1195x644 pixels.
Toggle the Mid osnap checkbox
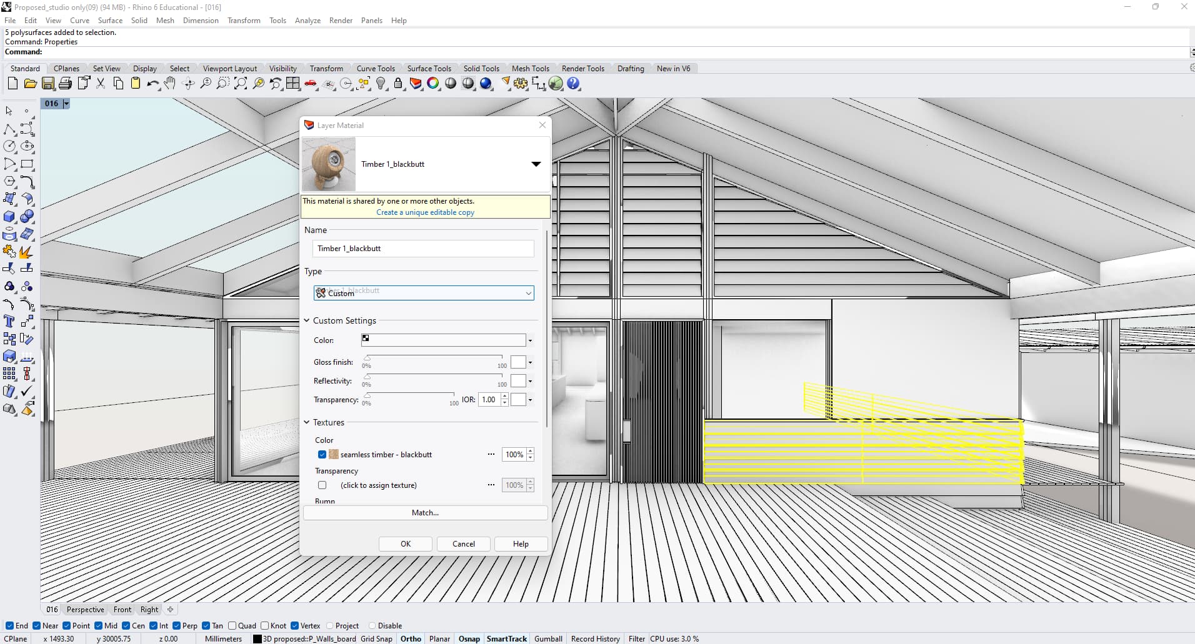pos(99,626)
